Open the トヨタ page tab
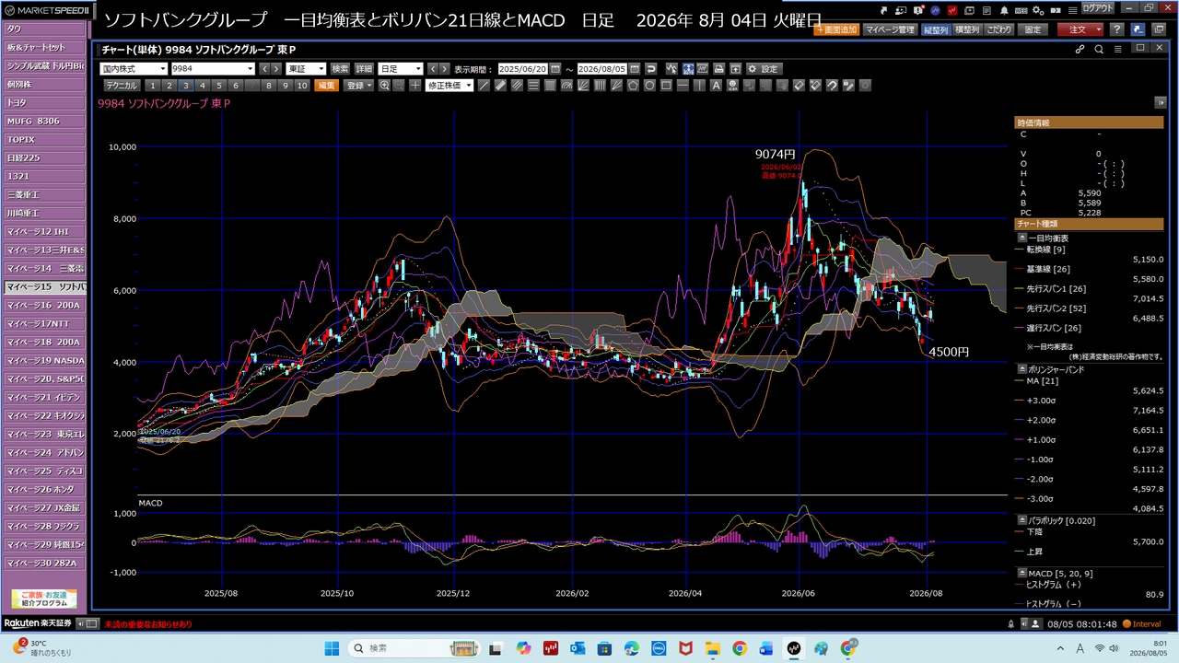Image resolution: width=1179 pixels, height=663 pixels. tap(44, 102)
